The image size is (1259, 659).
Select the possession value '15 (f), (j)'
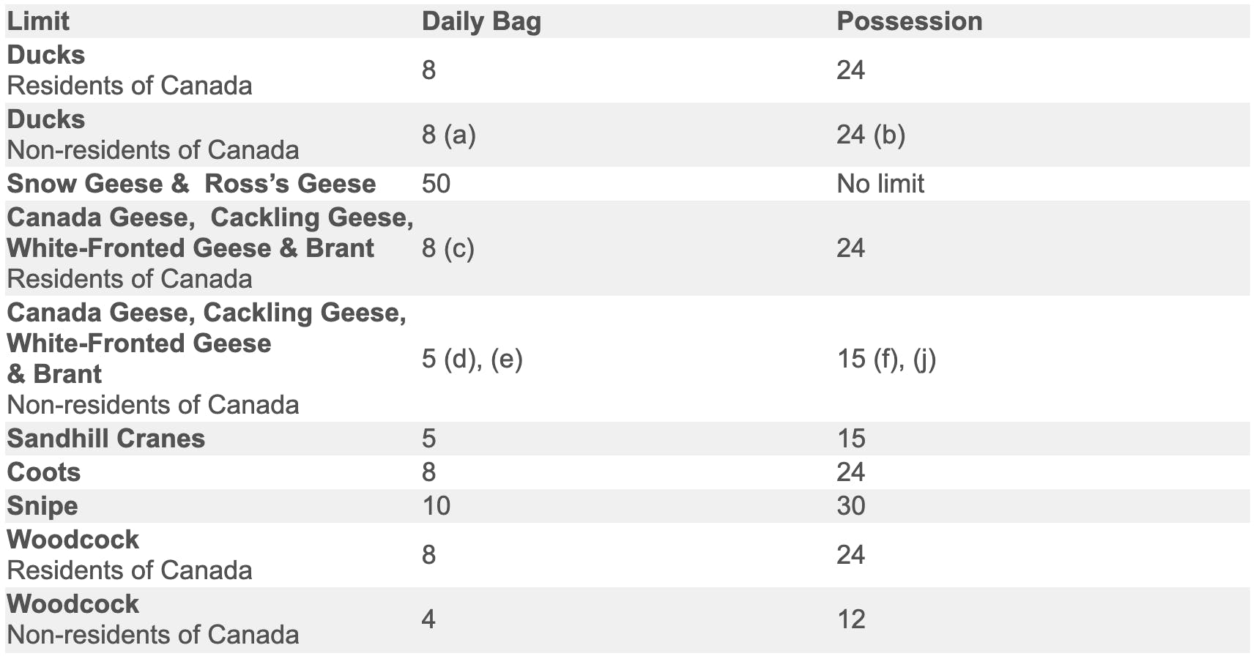point(885,359)
